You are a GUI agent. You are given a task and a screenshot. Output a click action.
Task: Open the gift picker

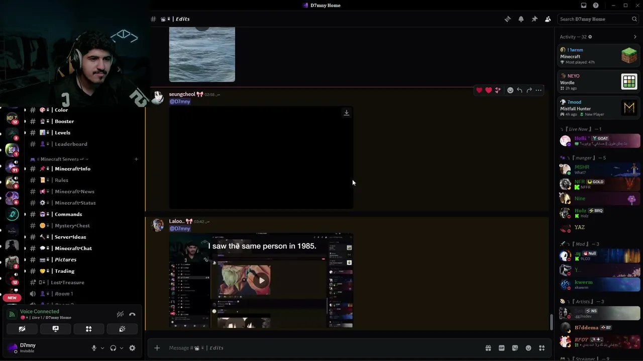tap(488, 348)
